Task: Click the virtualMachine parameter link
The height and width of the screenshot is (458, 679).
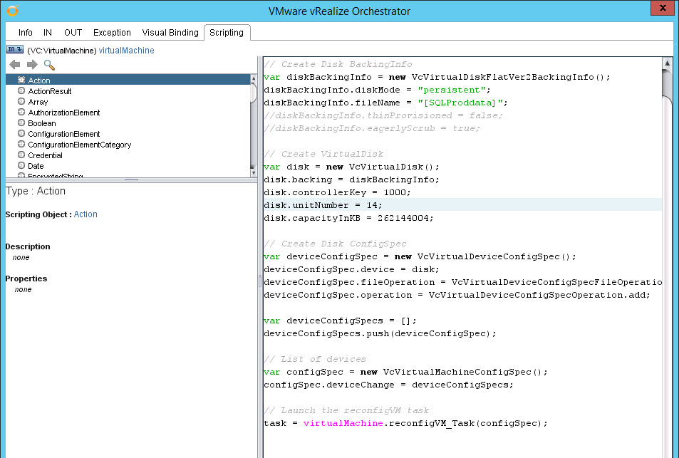Action: click(126, 50)
